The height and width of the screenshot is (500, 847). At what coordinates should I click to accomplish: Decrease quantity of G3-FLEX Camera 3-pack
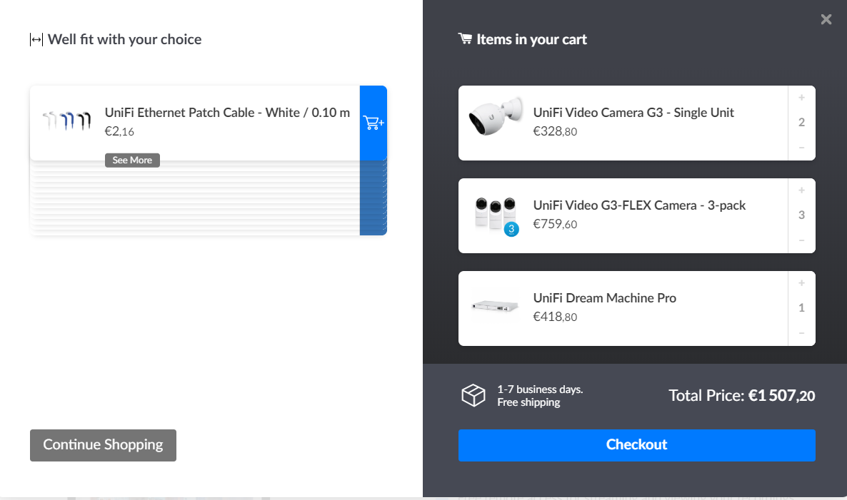pos(801,240)
